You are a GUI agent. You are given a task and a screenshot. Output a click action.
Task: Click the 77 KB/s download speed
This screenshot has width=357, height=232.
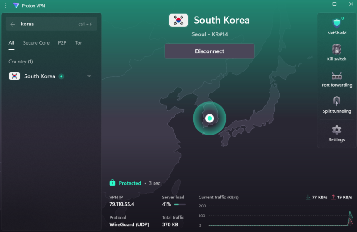pyautogui.click(x=320, y=197)
